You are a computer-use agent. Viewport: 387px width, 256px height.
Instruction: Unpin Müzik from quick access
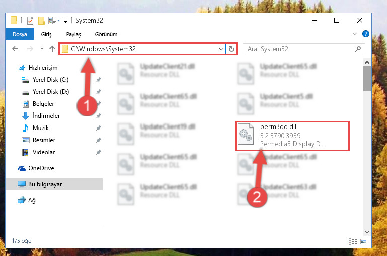[99, 128]
